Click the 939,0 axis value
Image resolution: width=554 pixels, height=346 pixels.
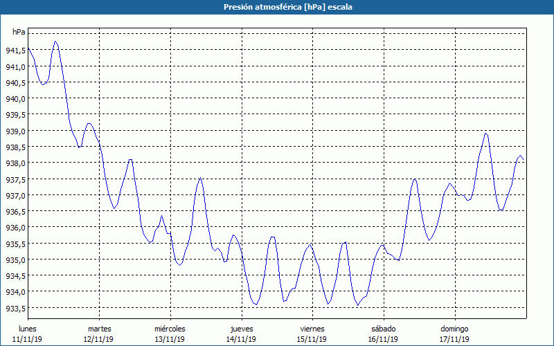[15, 131]
